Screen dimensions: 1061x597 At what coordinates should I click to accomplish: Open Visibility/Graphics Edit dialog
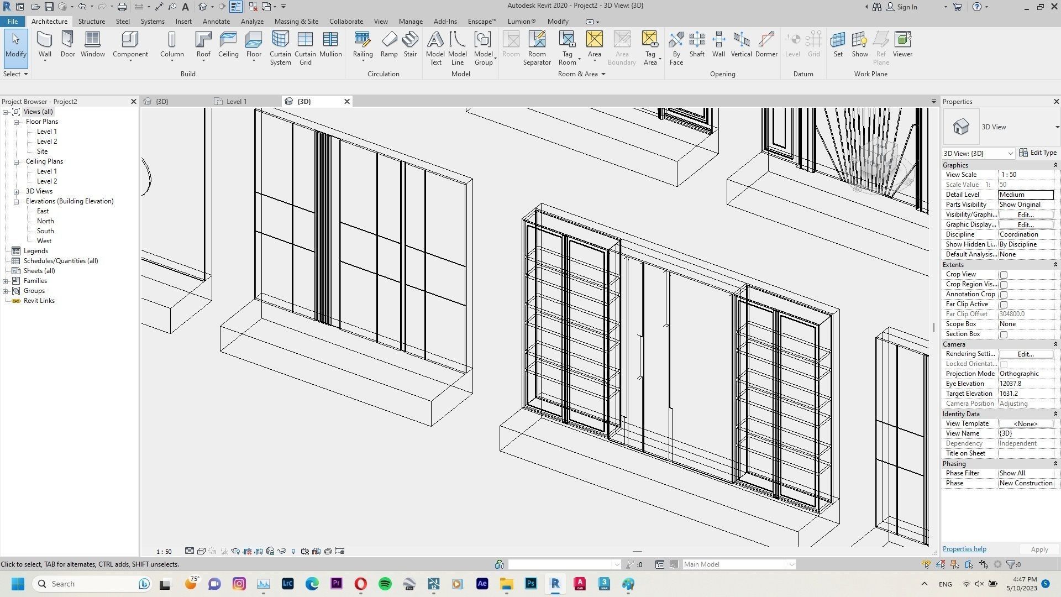coord(1025,214)
